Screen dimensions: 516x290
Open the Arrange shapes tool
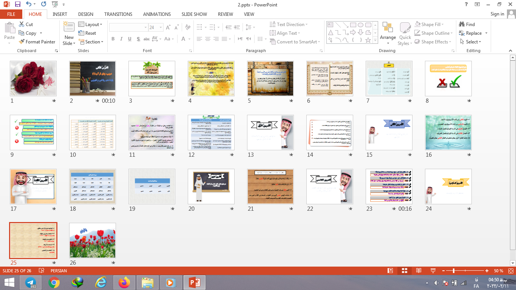pos(388,32)
